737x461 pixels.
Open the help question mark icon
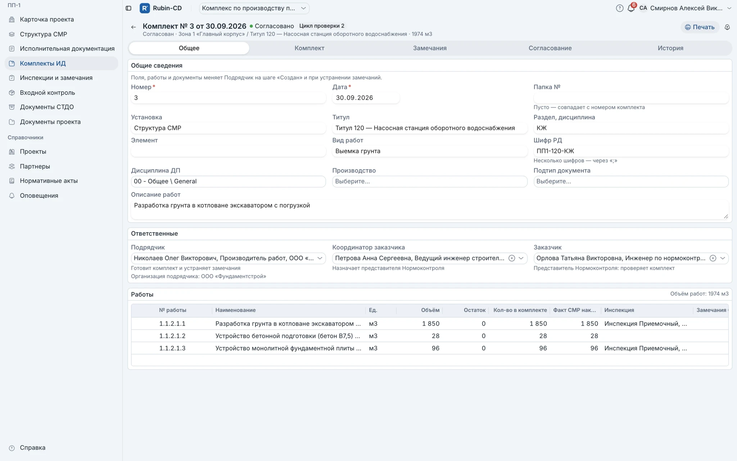(619, 8)
